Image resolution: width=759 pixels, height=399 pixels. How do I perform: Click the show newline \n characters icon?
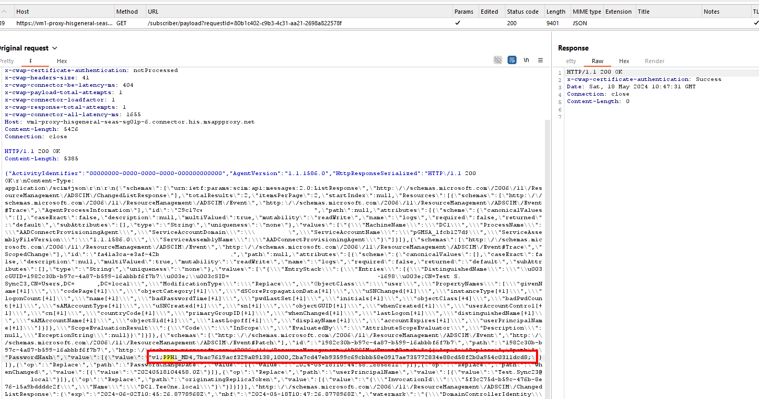526,60
